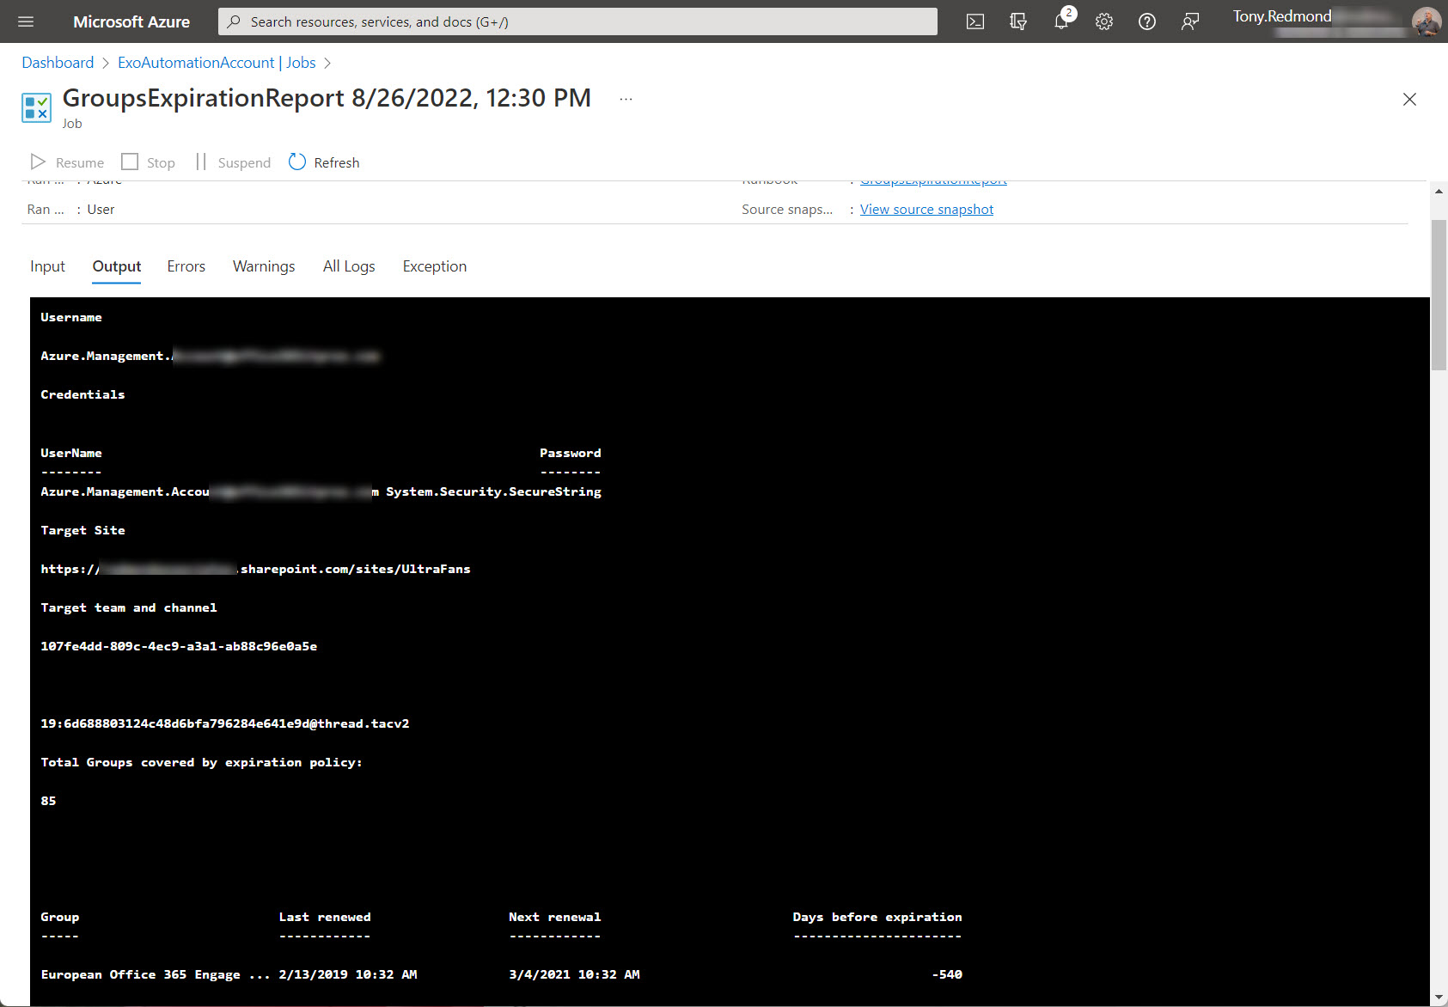Open portal settings gear
The height and width of the screenshot is (1007, 1448).
[1104, 21]
